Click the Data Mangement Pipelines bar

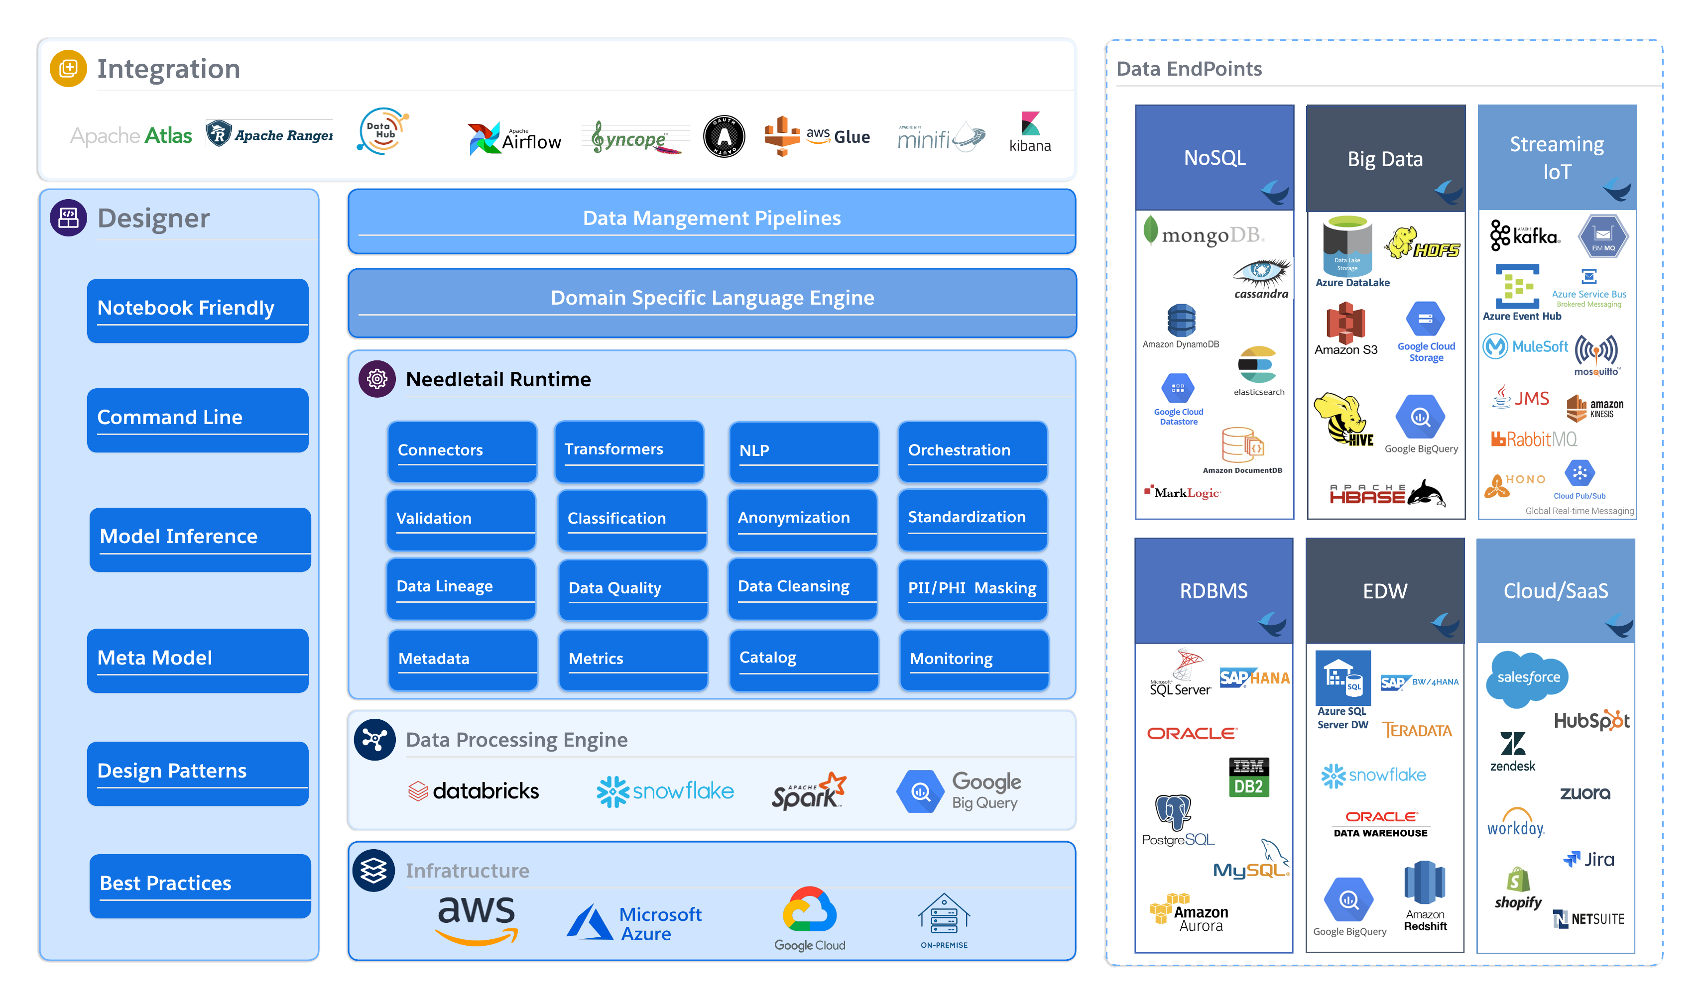tap(712, 220)
